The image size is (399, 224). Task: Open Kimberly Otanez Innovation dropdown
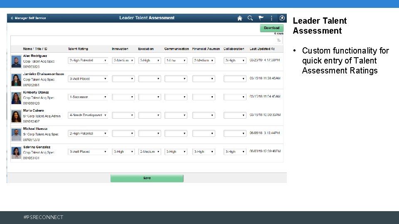click(x=123, y=97)
